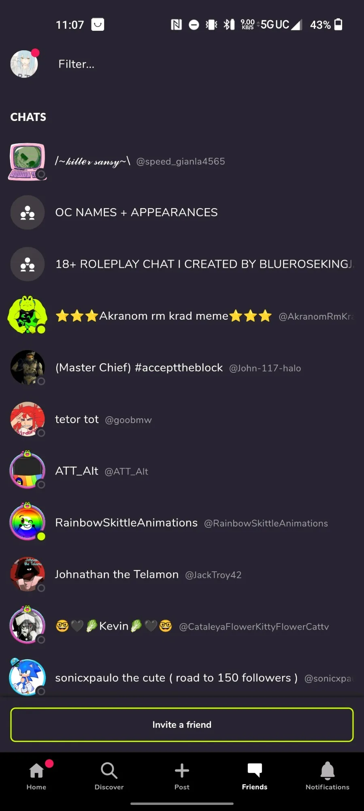This screenshot has width=364, height=811.
Task: Open the Notifications bell icon
Action: (327, 770)
